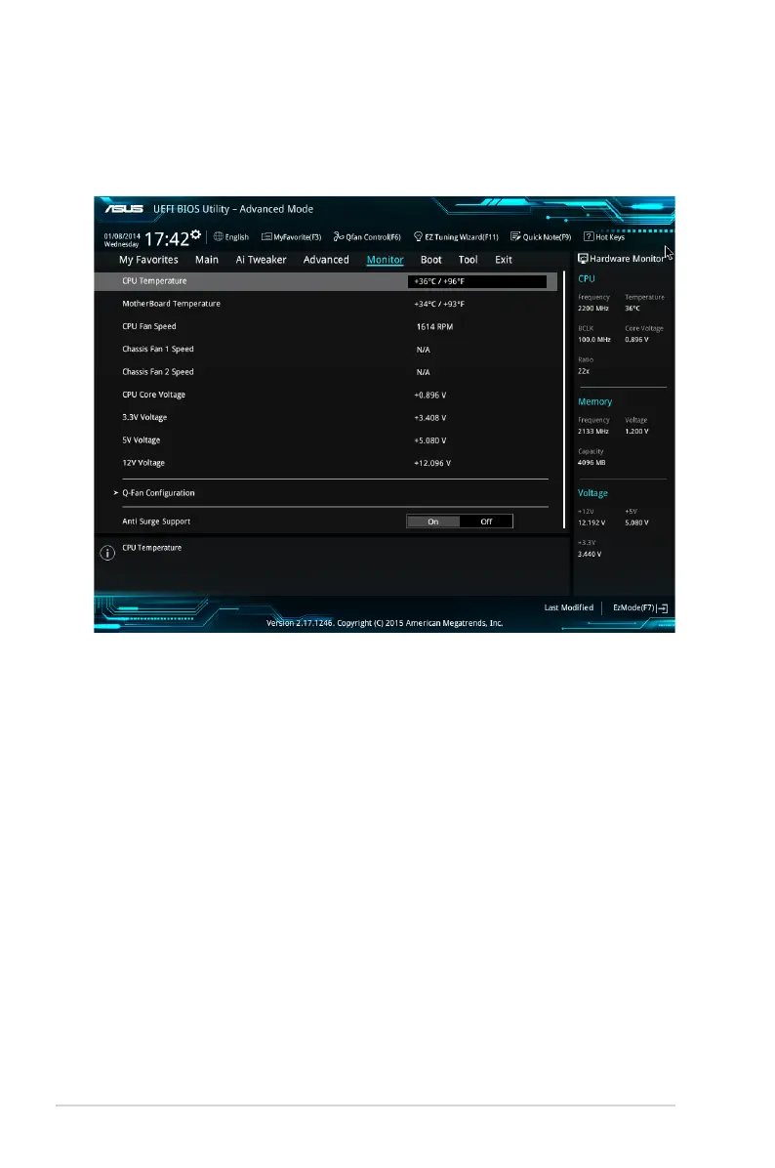Open the My Favorites tab
The height and width of the screenshot is (1168, 775).
click(149, 260)
